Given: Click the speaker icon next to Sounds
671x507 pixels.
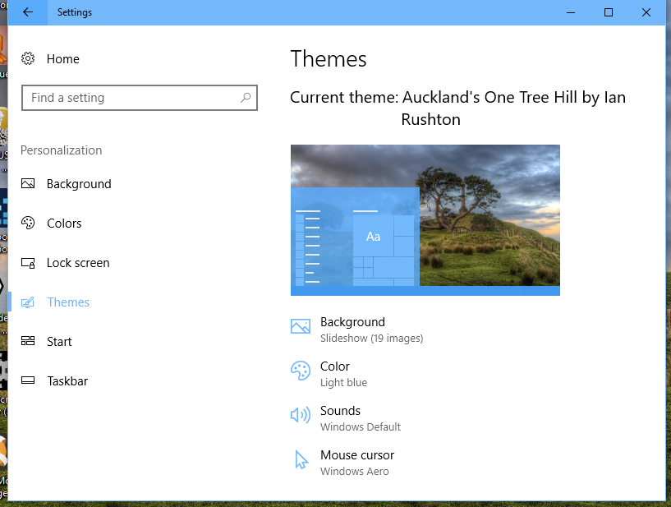Looking at the screenshot, I should click(x=301, y=416).
